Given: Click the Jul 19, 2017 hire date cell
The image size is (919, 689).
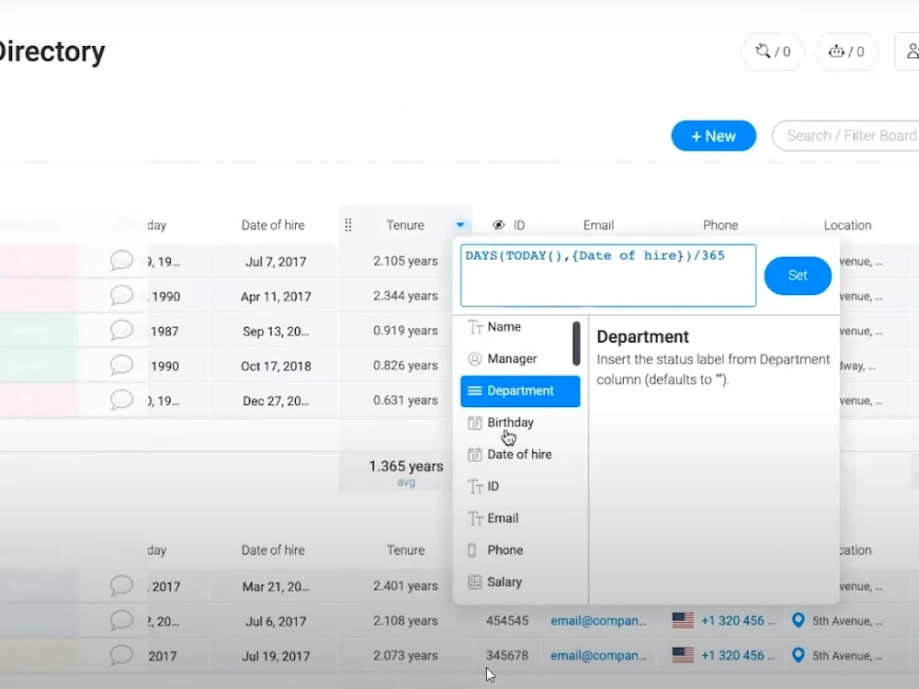Looking at the screenshot, I should (276, 656).
